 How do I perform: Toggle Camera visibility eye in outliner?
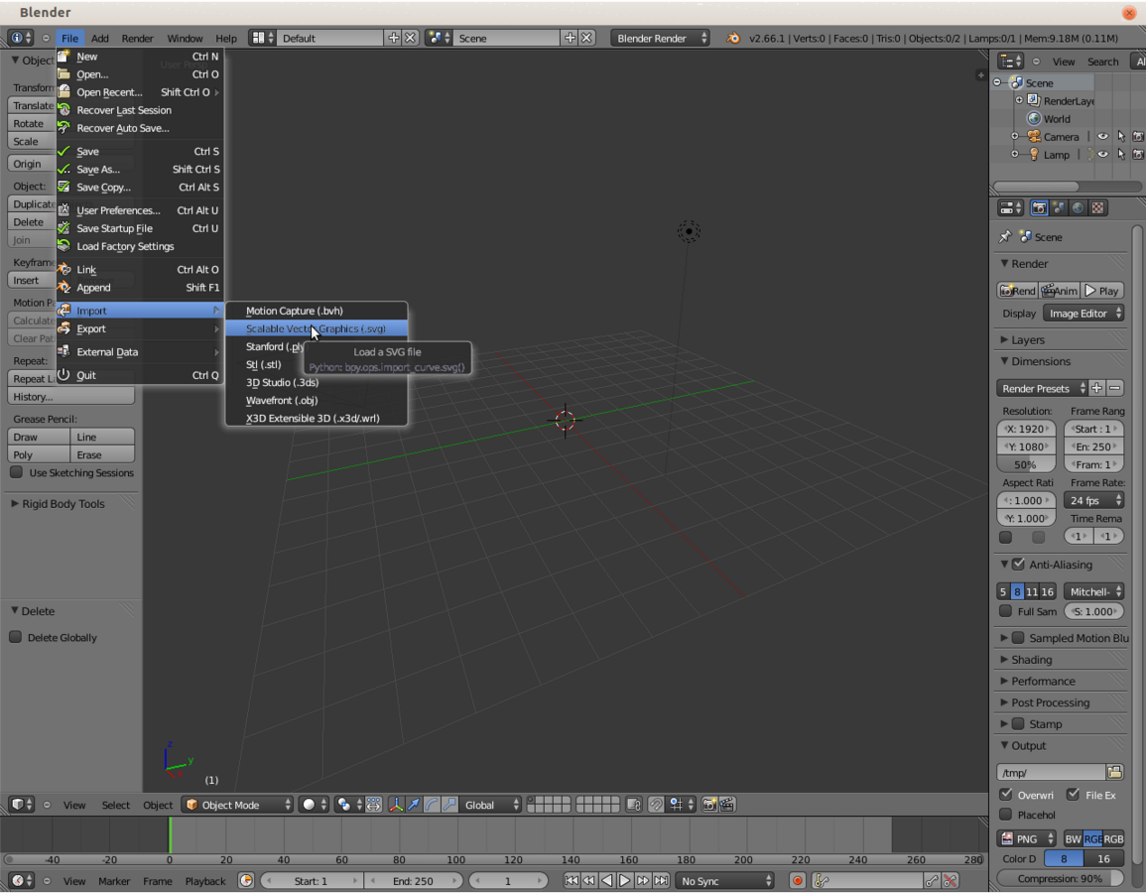click(1102, 137)
